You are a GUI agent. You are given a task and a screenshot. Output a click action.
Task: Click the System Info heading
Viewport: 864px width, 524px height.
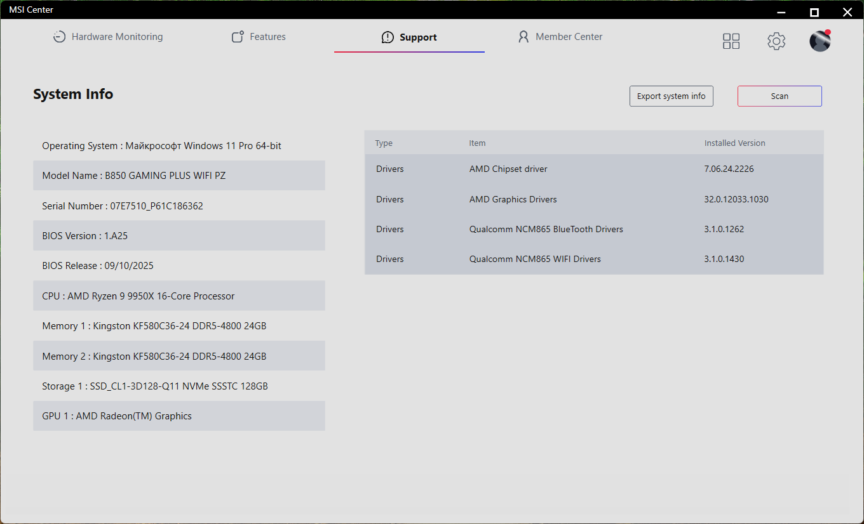(73, 95)
